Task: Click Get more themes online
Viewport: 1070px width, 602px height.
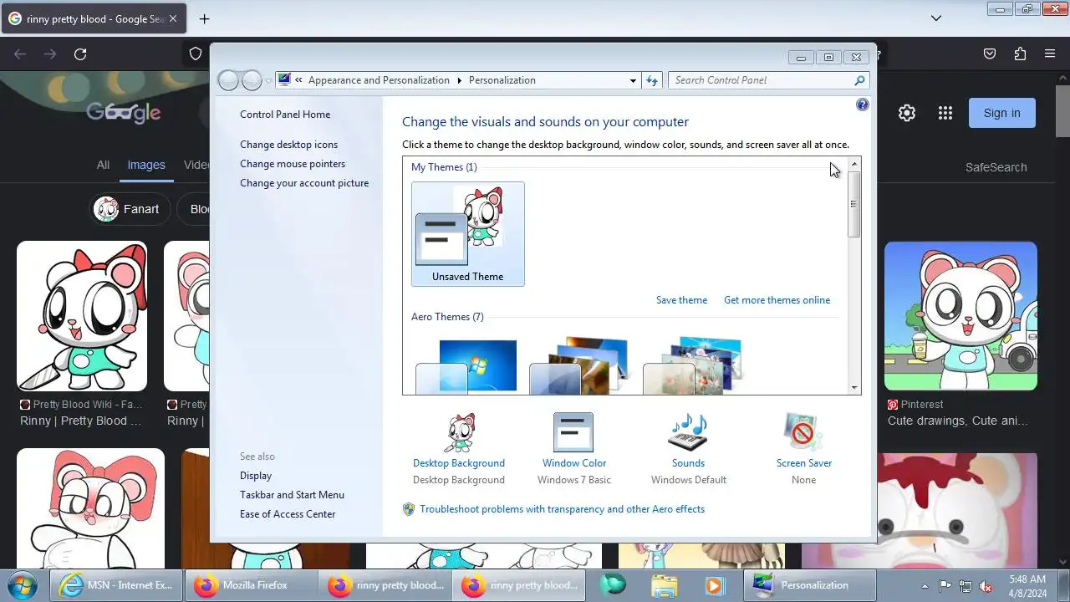Action: [777, 300]
